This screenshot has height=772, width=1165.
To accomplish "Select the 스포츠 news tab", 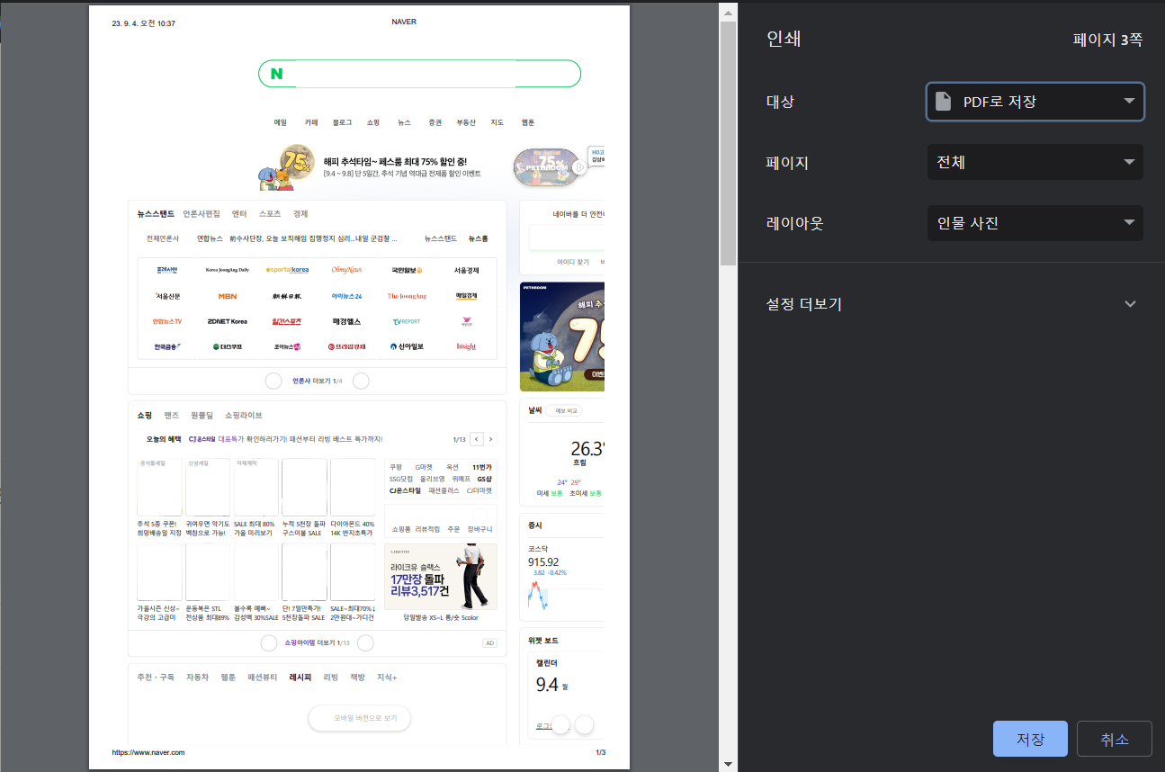I will [x=270, y=214].
